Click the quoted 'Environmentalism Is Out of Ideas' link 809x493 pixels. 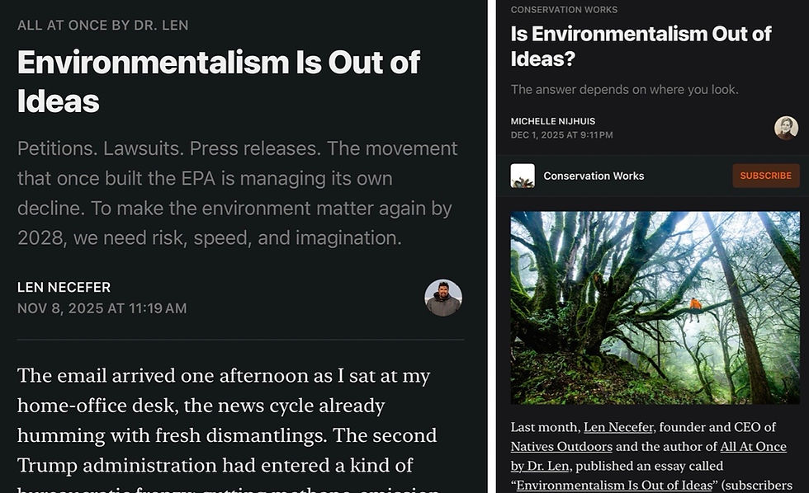click(x=614, y=486)
